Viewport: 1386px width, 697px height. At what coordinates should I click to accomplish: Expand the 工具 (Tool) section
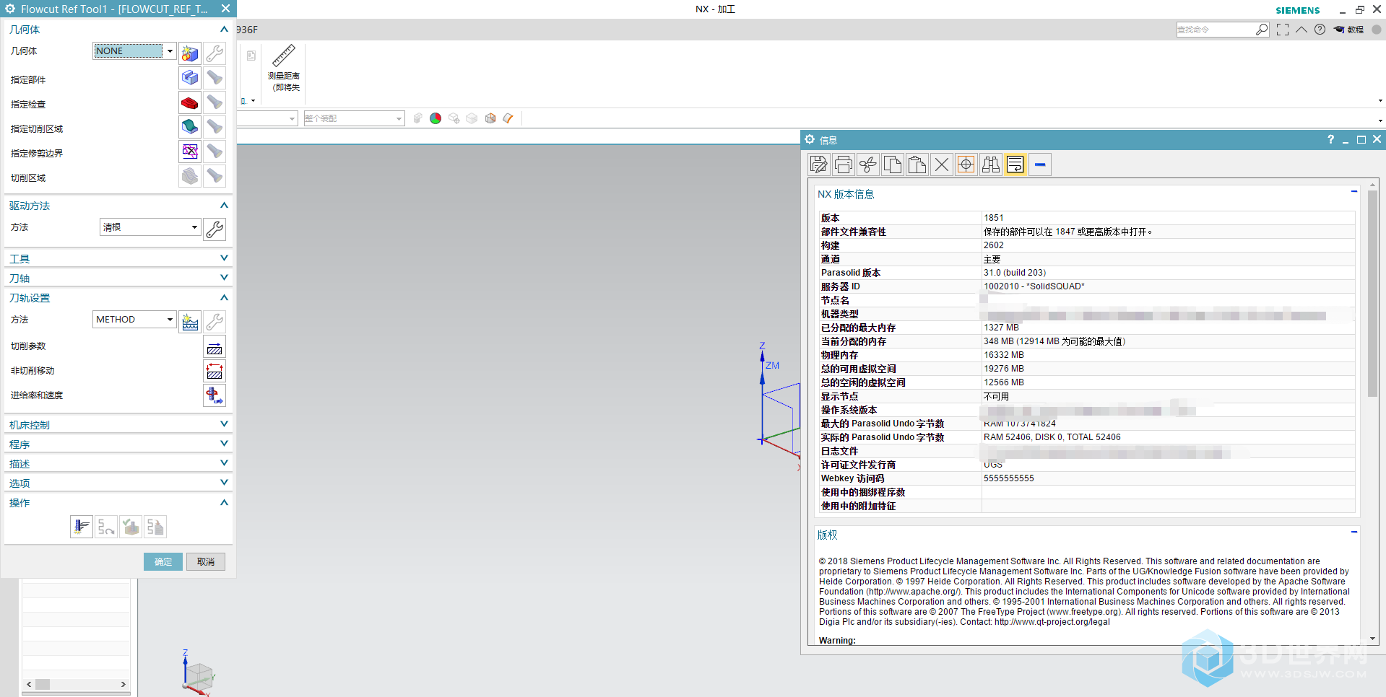[224, 258]
